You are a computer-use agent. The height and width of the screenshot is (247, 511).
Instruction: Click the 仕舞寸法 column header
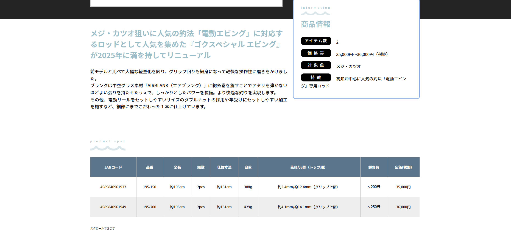pos(224,167)
